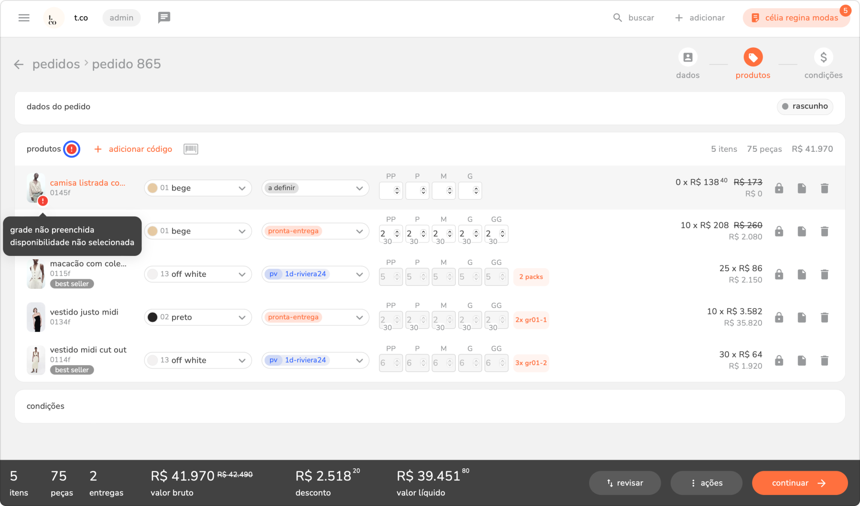860x506 pixels.
Task: Click the search magnifier icon
Action: point(617,18)
